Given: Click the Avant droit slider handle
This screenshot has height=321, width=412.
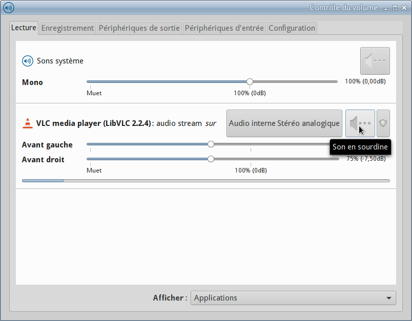Looking at the screenshot, I should click(211, 159).
